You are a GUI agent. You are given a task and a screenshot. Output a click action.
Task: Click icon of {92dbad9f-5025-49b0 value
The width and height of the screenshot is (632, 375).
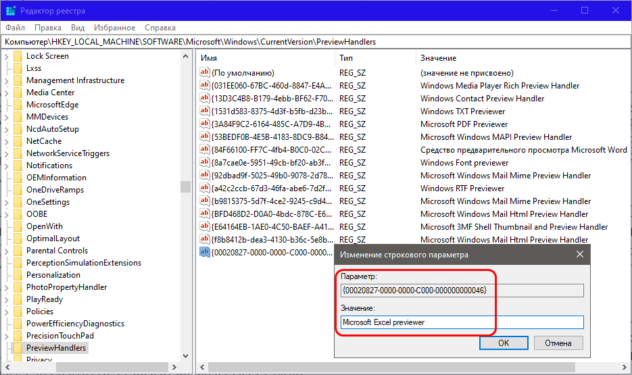[205, 176]
